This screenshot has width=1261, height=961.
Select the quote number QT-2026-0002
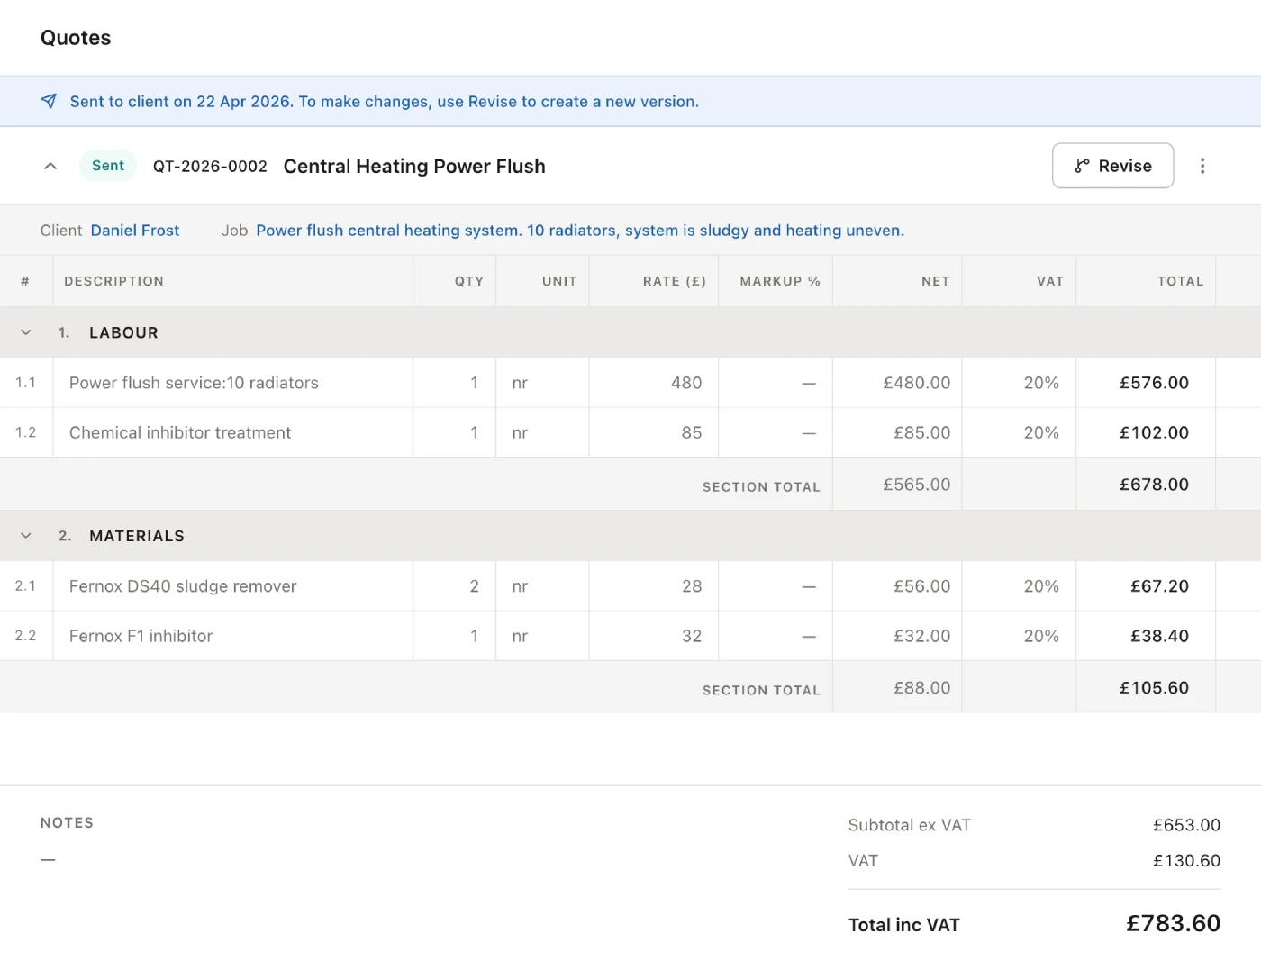point(210,167)
